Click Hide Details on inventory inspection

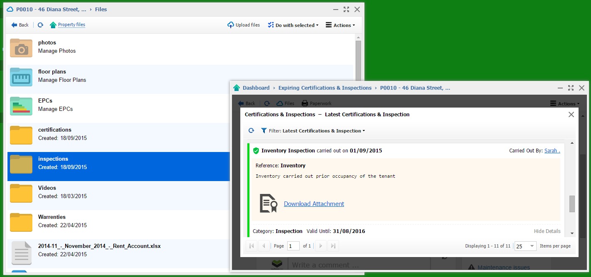[x=547, y=231]
